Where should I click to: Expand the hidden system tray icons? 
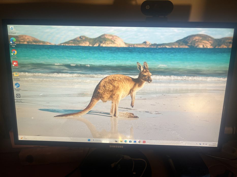click(197, 144)
